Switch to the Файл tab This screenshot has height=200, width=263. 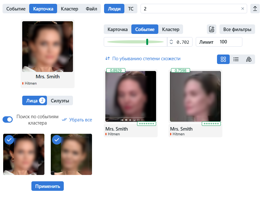pos(91,9)
